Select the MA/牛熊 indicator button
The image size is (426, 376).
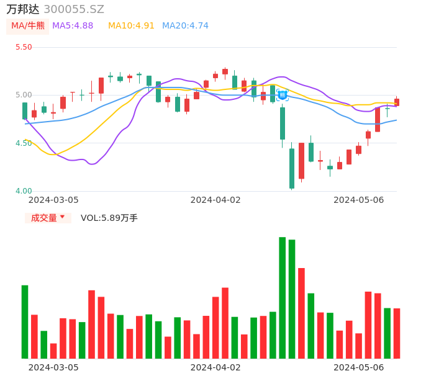pyautogui.click(x=28, y=26)
